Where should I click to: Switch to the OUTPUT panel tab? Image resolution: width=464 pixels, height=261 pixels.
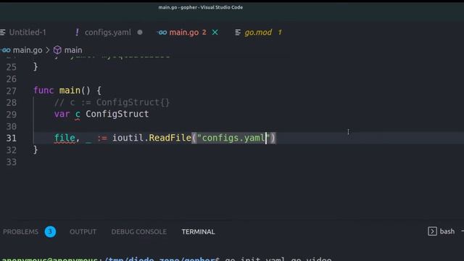(83, 231)
